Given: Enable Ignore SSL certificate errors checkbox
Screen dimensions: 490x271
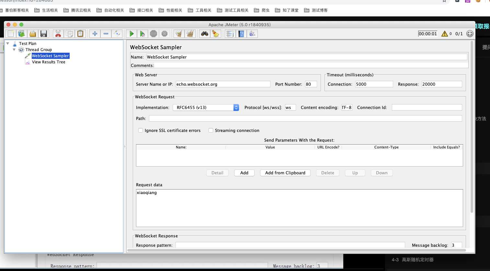Looking at the screenshot, I should (141, 130).
